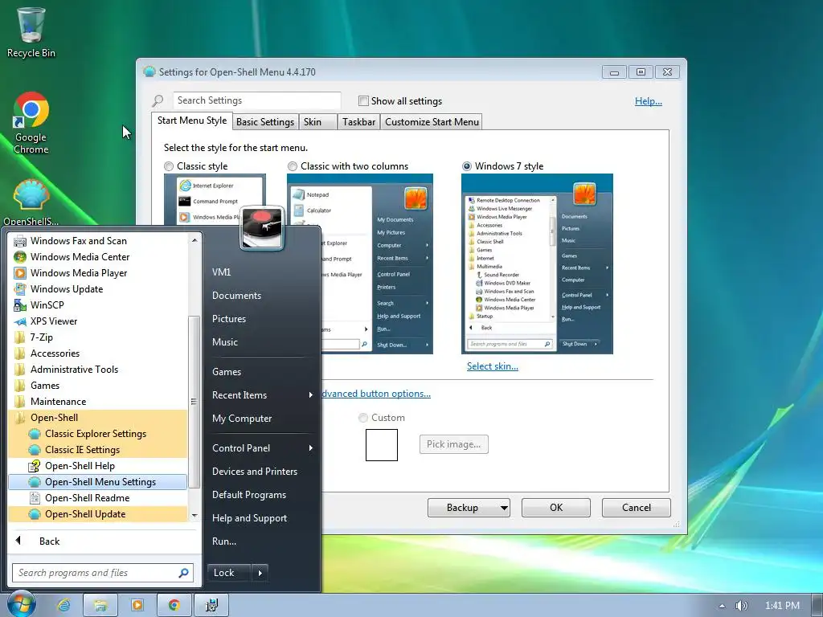The height and width of the screenshot is (617, 823).
Task: Select the Windows 7 style radio button
Action: pyautogui.click(x=467, y=166)
